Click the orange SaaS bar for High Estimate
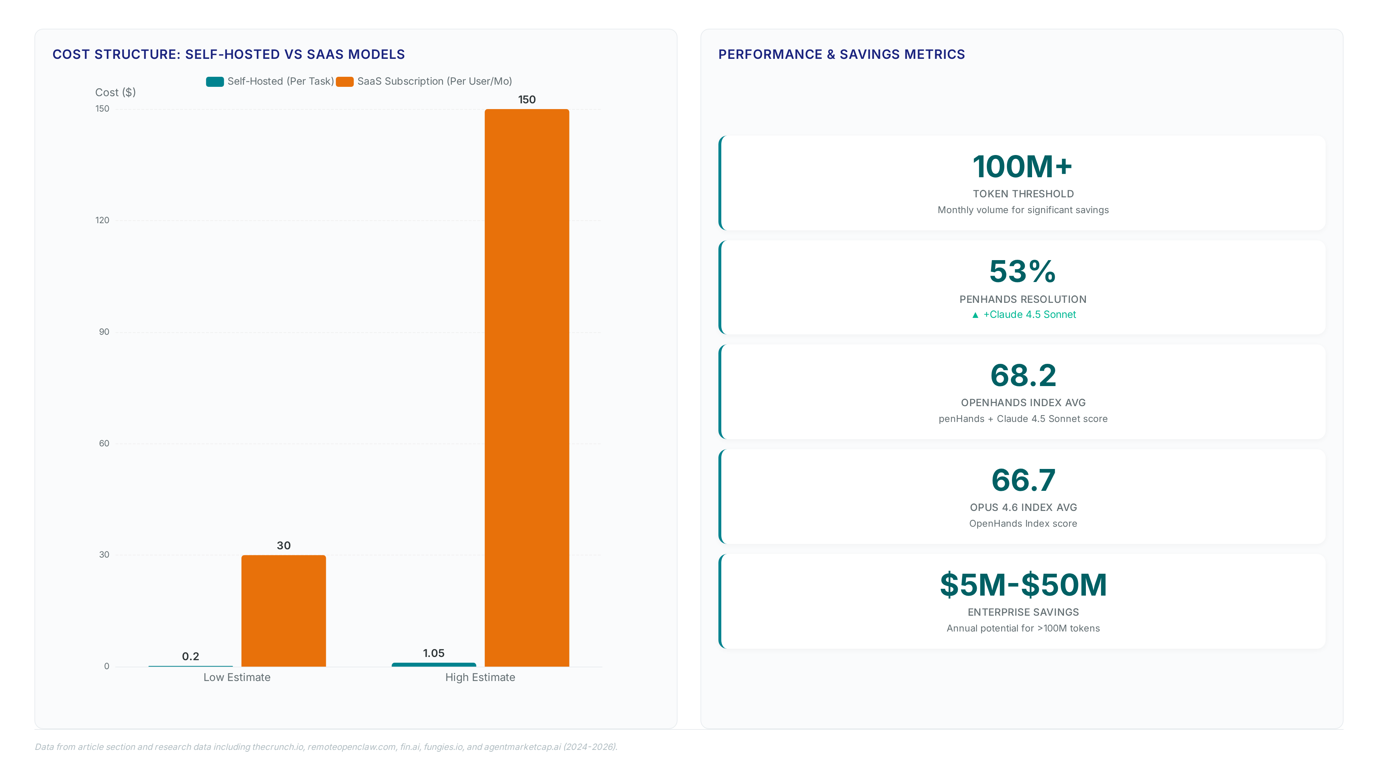 tap(527, 388)
